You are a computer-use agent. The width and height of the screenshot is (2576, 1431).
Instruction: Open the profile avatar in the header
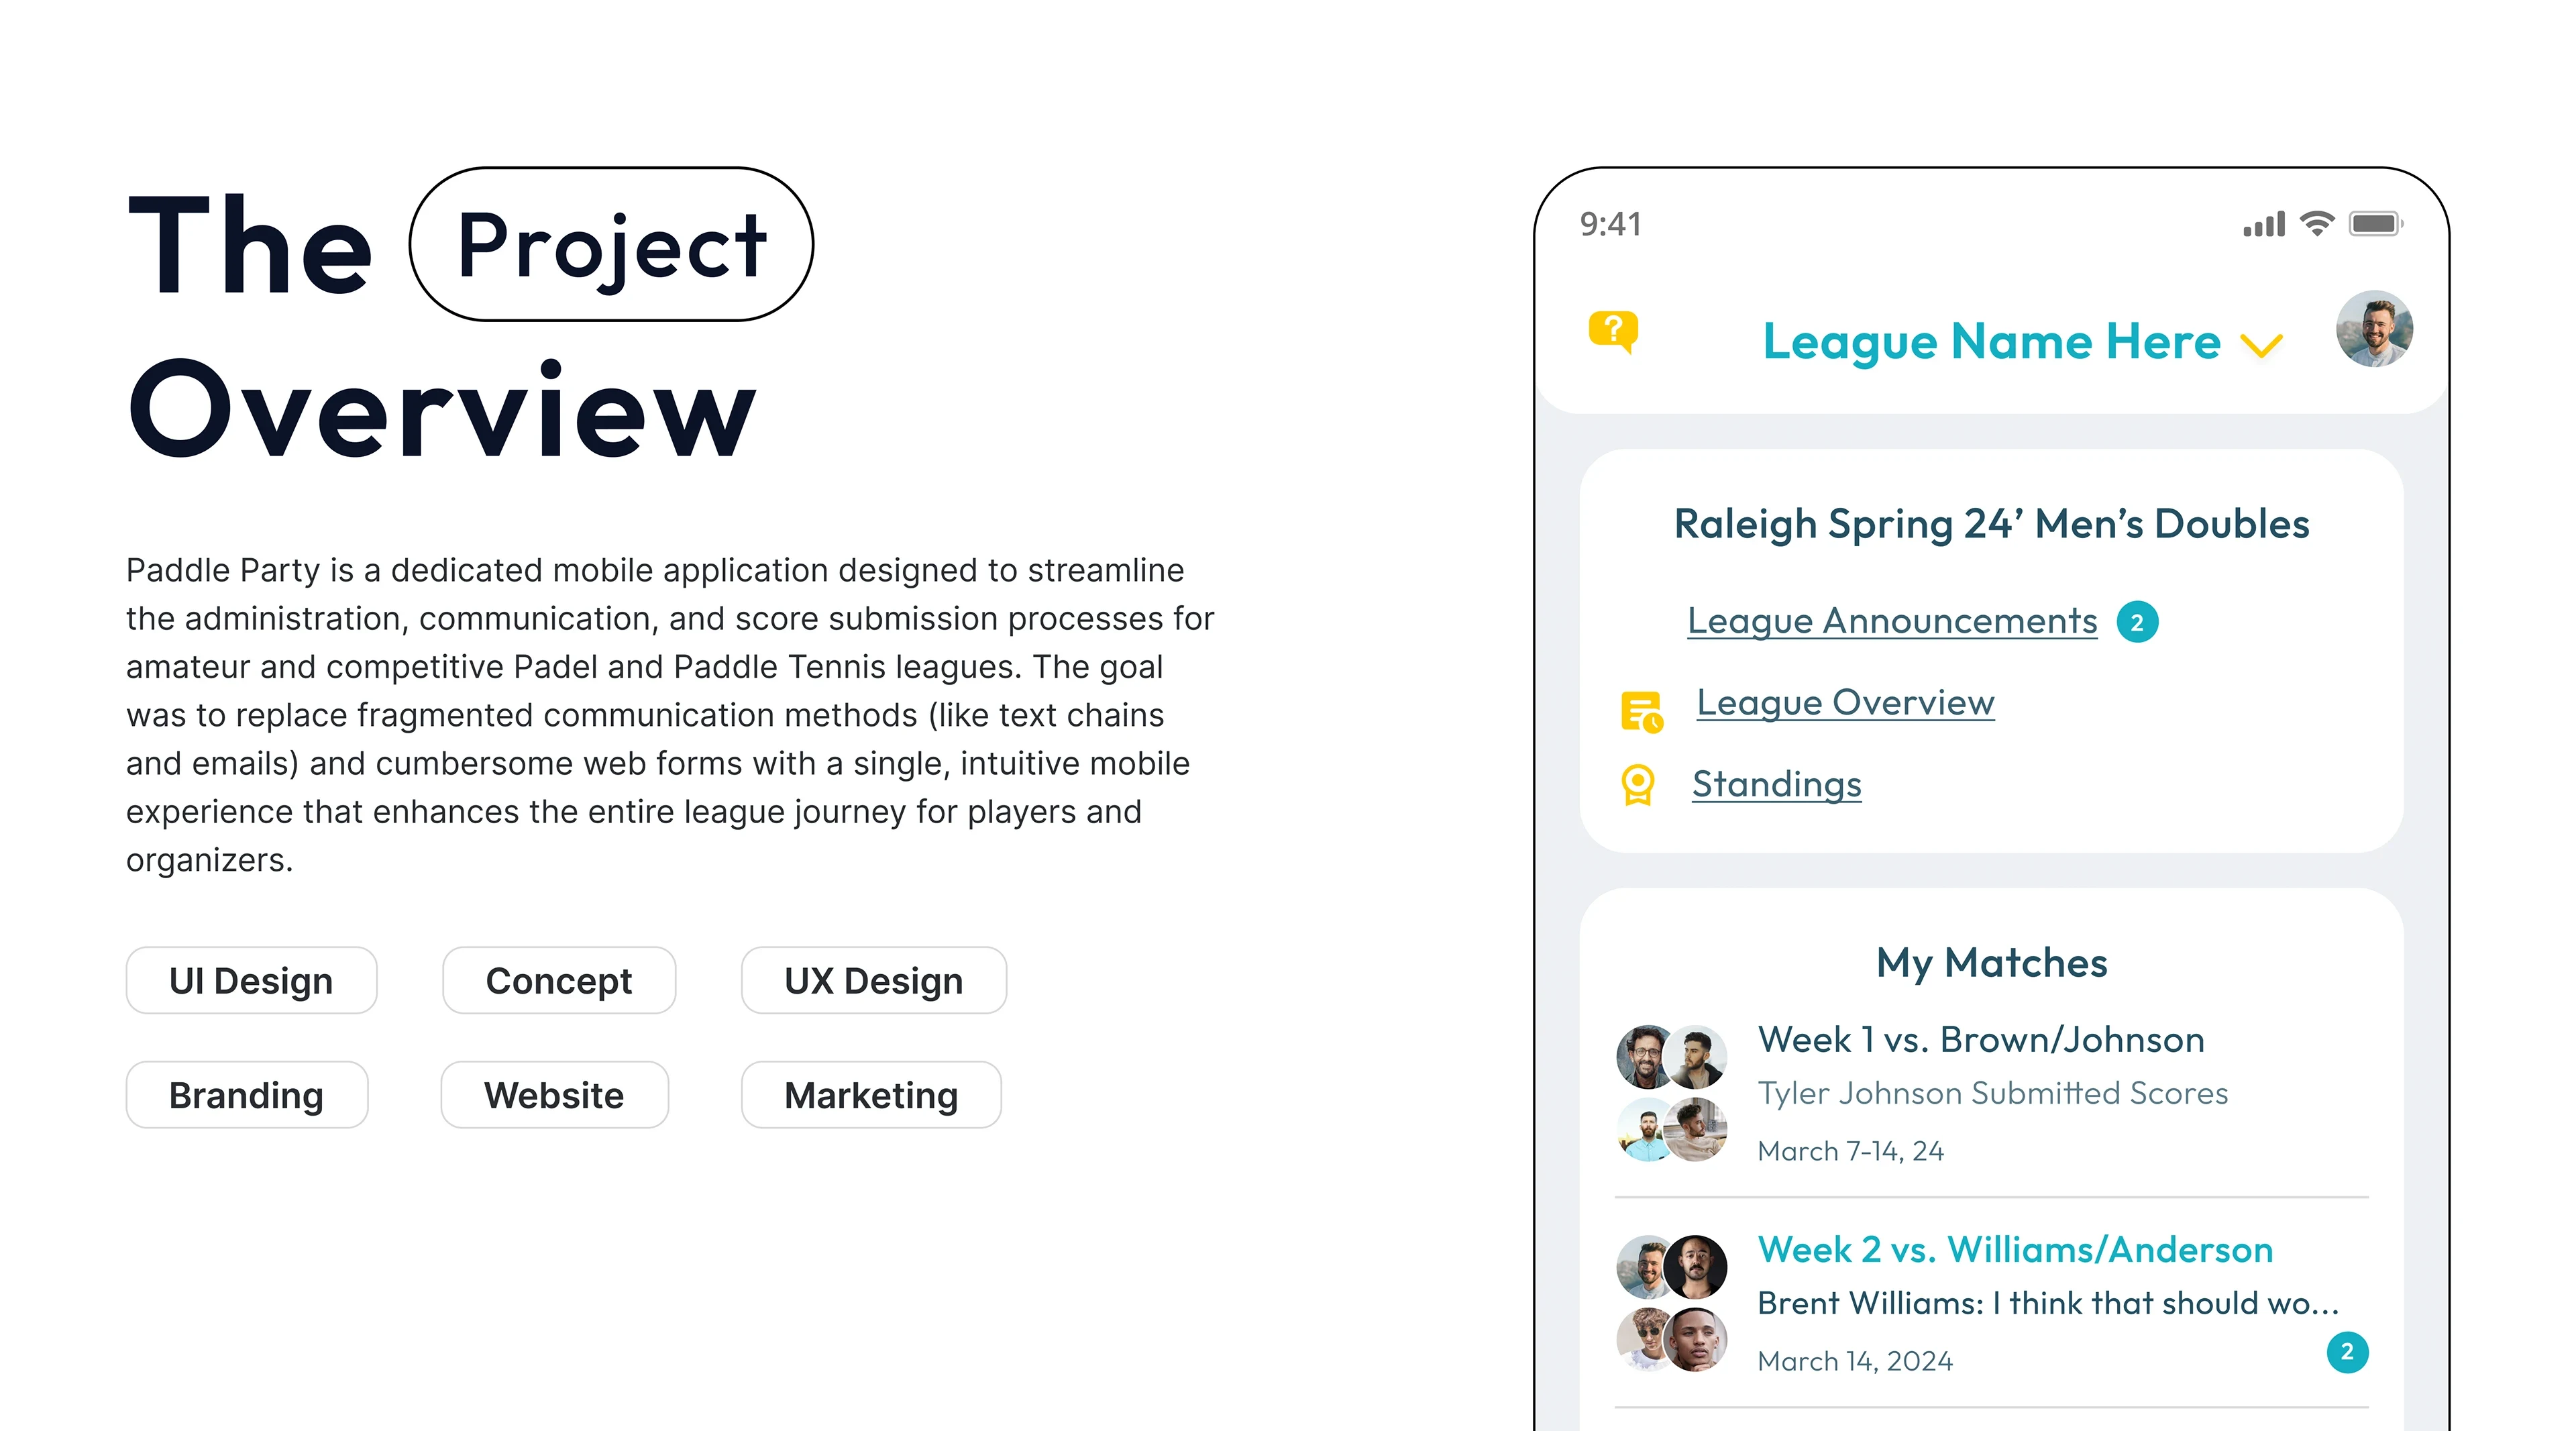click(2373, 329)
